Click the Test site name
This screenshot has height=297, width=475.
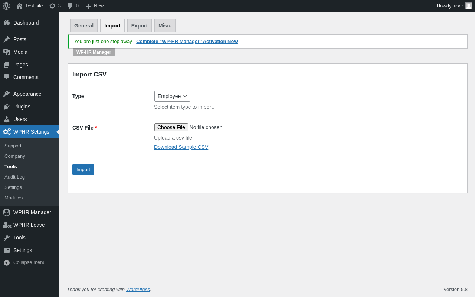click(34, 6)
